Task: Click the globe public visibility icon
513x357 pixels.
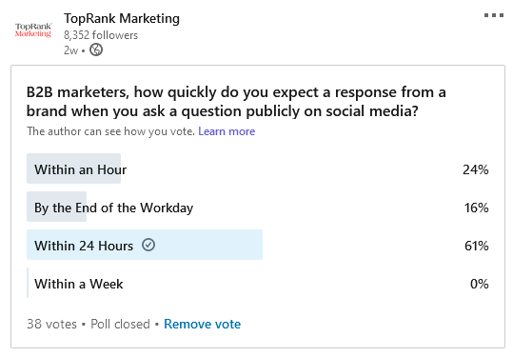Action: tap(96, 50)
